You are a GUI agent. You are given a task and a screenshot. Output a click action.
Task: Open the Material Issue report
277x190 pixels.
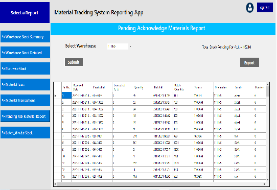(x=25, y=84)
